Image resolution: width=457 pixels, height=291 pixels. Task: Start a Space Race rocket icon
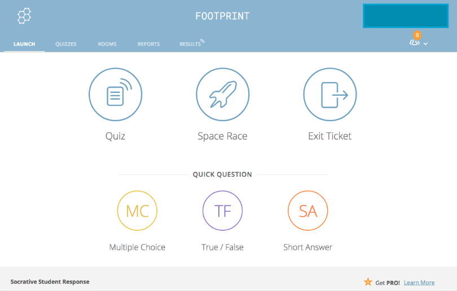pyautogui.click(x=222, y=94)
